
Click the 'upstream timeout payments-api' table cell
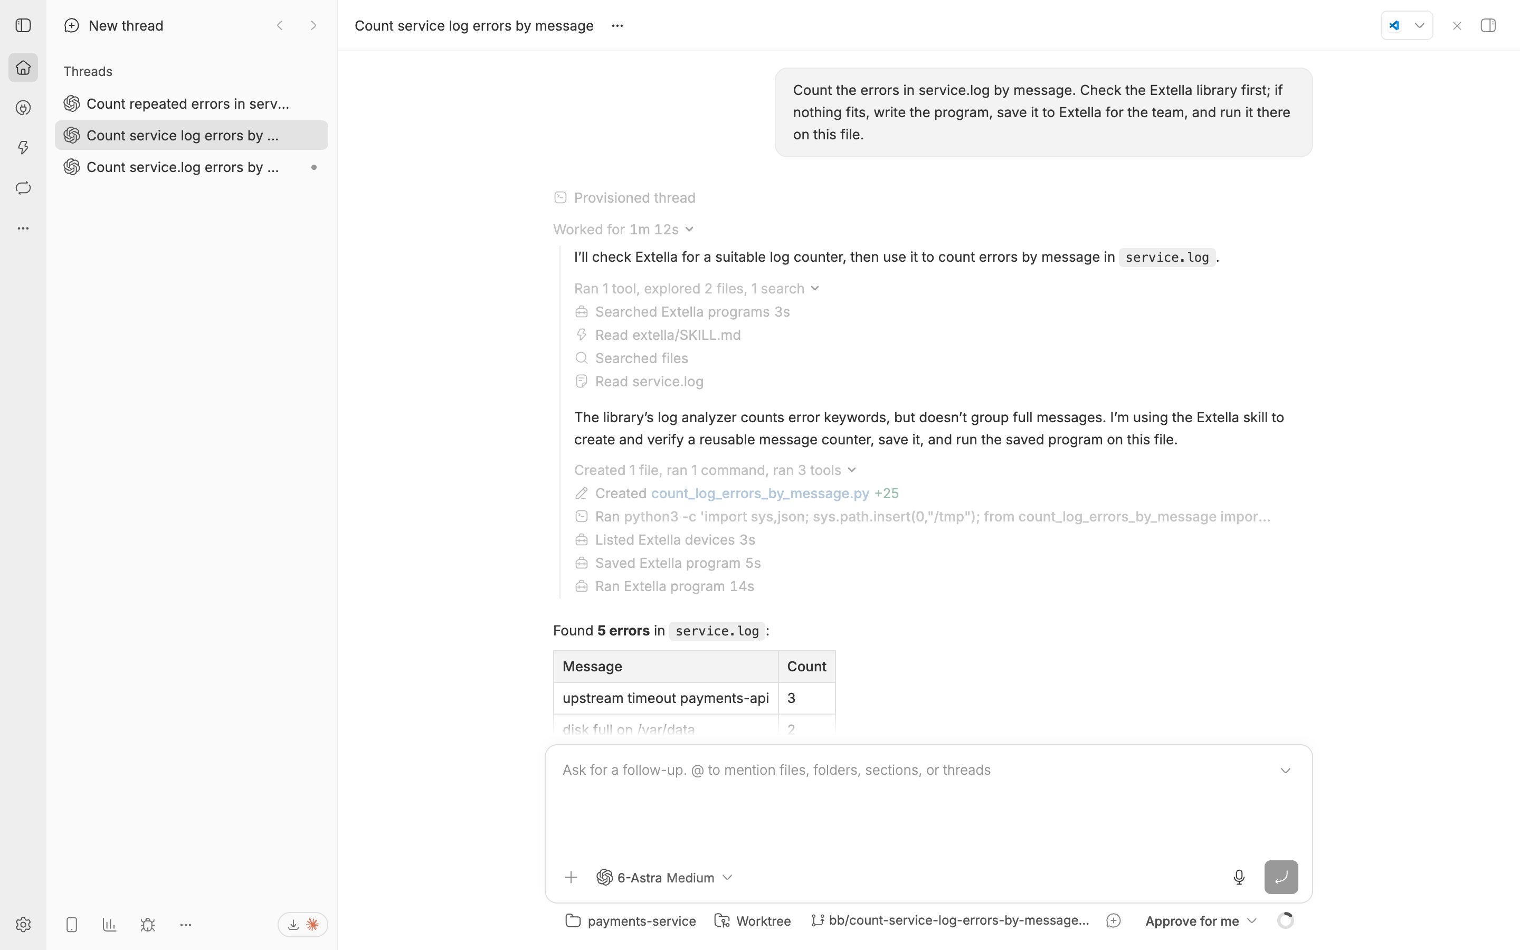pyautogui.click(x=666, y=698)
